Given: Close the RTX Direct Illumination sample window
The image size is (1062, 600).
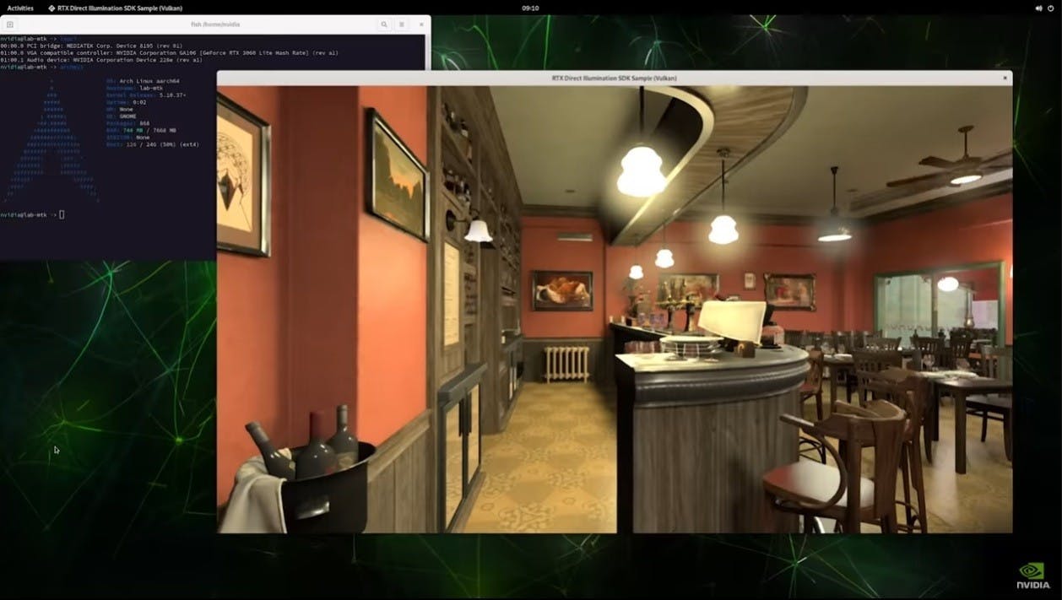Looking at the screenshot, I should [x=1005, y=78].
